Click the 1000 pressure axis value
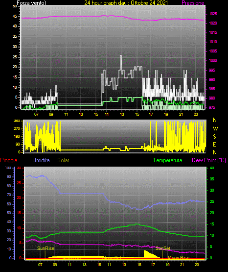This screenshot has width=228, height=272. [213, 60]
